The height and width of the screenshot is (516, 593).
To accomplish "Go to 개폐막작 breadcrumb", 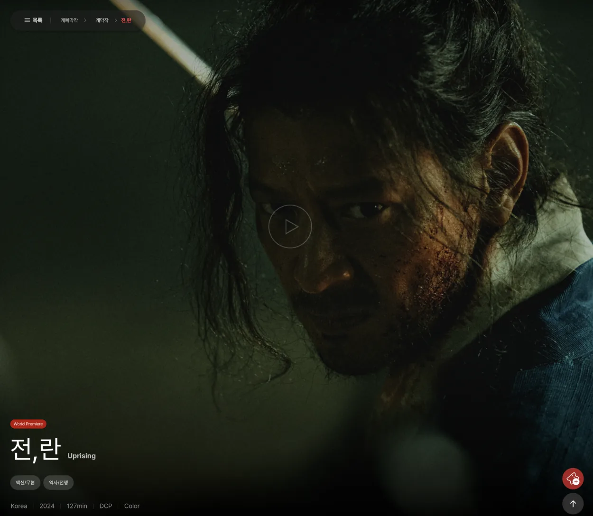I will coord(69,20).
